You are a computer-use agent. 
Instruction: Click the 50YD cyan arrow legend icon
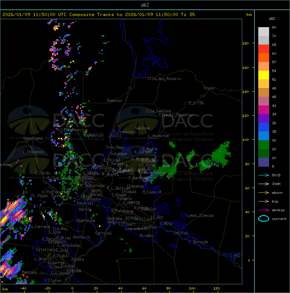coord(264,175)
